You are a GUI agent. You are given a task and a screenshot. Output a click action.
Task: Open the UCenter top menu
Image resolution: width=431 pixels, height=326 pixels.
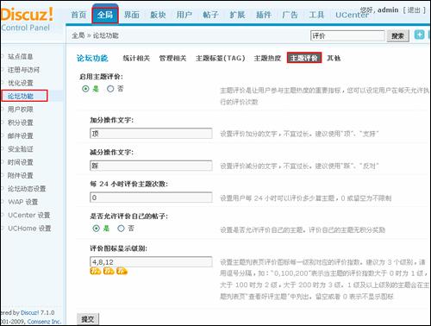(x=352, y=15)
